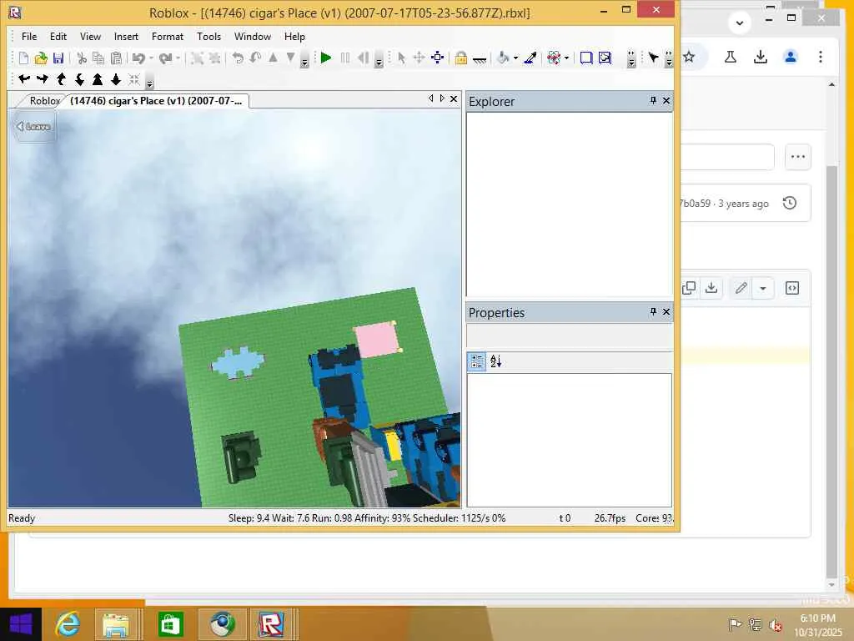Tilt camera down with the curved down arrow

79,79
